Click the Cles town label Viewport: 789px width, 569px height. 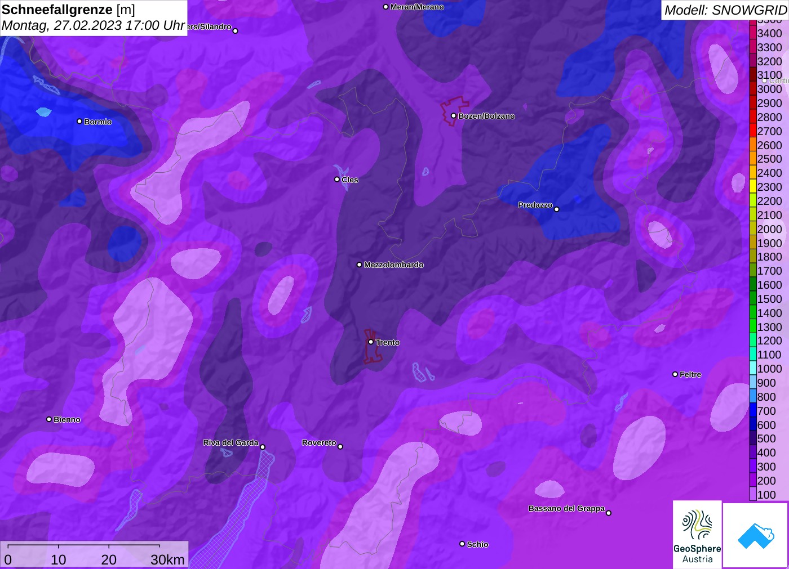click(x=349, y=180)
